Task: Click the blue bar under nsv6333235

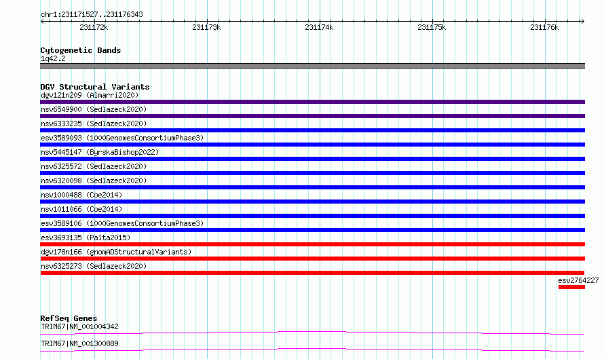Action: (312, 130)
